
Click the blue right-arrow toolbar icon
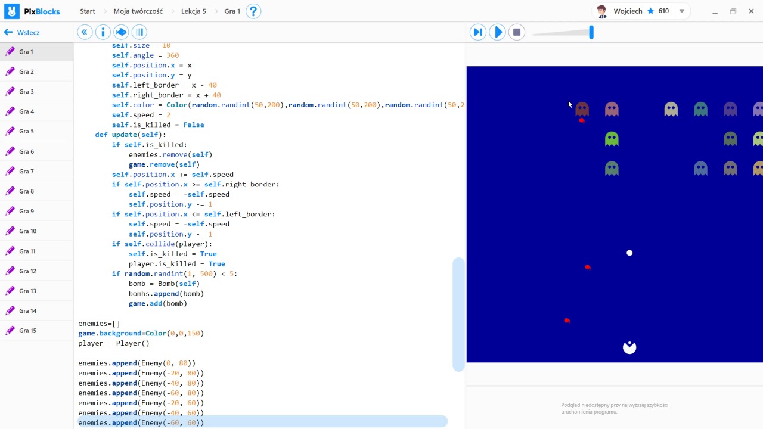121,32
